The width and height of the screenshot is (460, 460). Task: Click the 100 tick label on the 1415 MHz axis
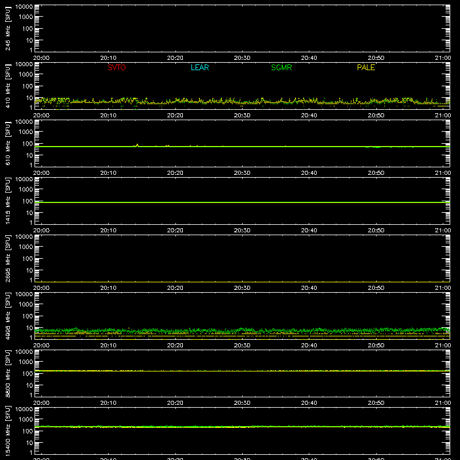(28, 201)
